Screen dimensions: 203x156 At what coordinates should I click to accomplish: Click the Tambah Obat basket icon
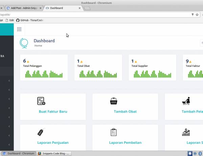114,101
